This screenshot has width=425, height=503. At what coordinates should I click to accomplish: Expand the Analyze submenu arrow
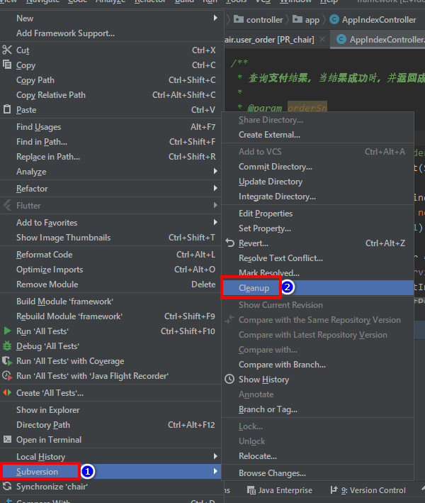click(215, 171)
